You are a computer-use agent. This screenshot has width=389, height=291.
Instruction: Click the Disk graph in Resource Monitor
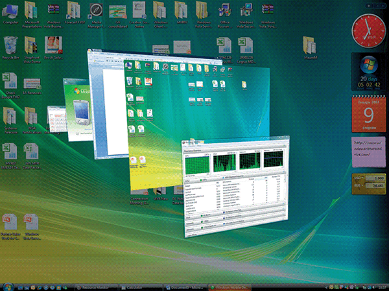[224, 163]
